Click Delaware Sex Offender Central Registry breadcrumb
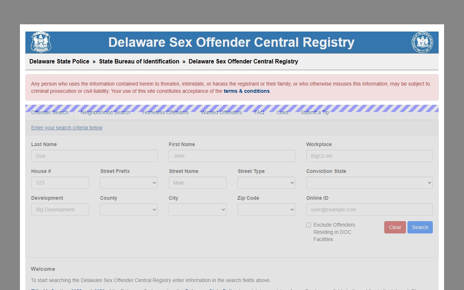 pyautogui.click(x=243, y=61)
